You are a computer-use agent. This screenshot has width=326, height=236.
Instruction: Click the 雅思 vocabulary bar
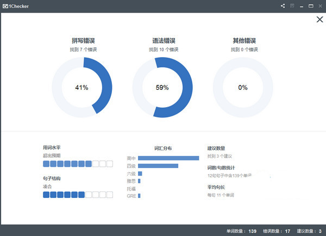click(139, 181)
